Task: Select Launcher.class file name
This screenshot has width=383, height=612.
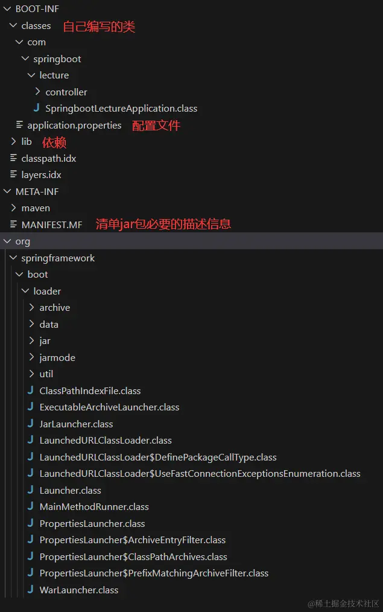Action: click(70, 490)
